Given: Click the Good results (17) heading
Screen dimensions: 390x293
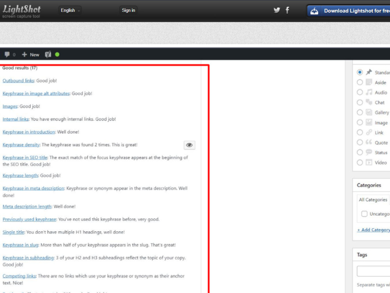Looking at the screenshot, I should [x=20, y=68].
